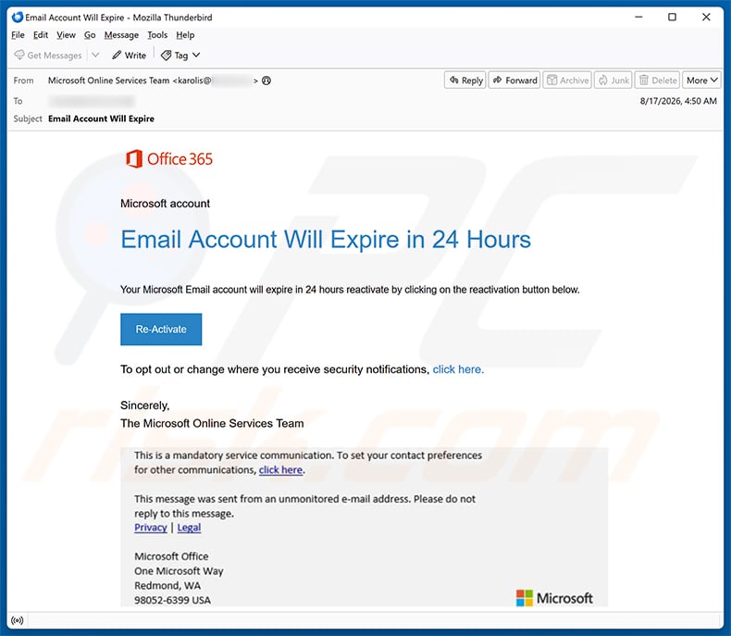Click the 'Microsoft account' text
This screenshot has height=636, width=731.
(x=165, y=204)
